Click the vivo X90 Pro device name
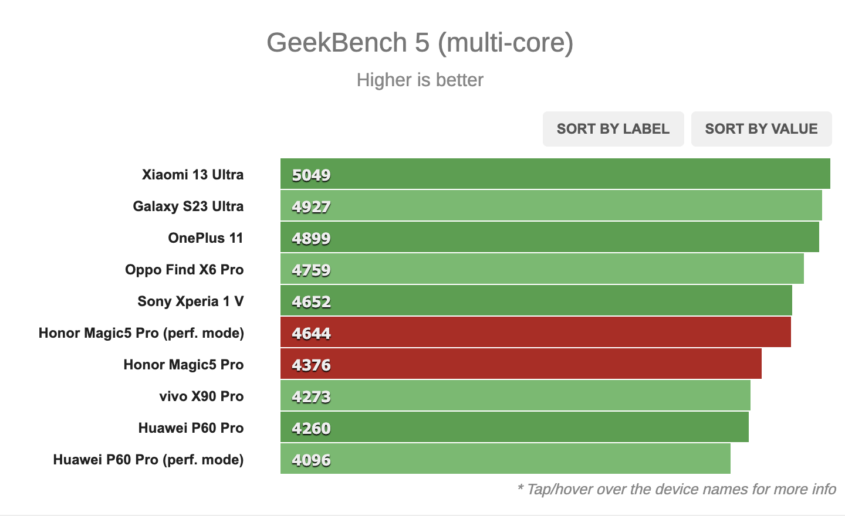Screen dimensions: 845x516 (201, 396)
